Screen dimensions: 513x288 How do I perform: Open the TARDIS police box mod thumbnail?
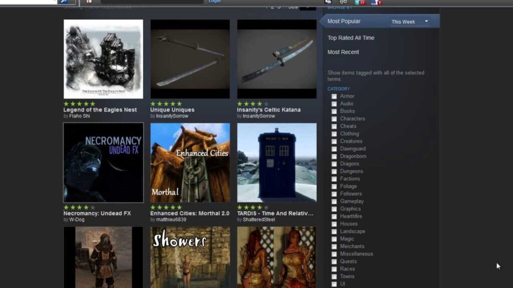(x=277, y=162)
